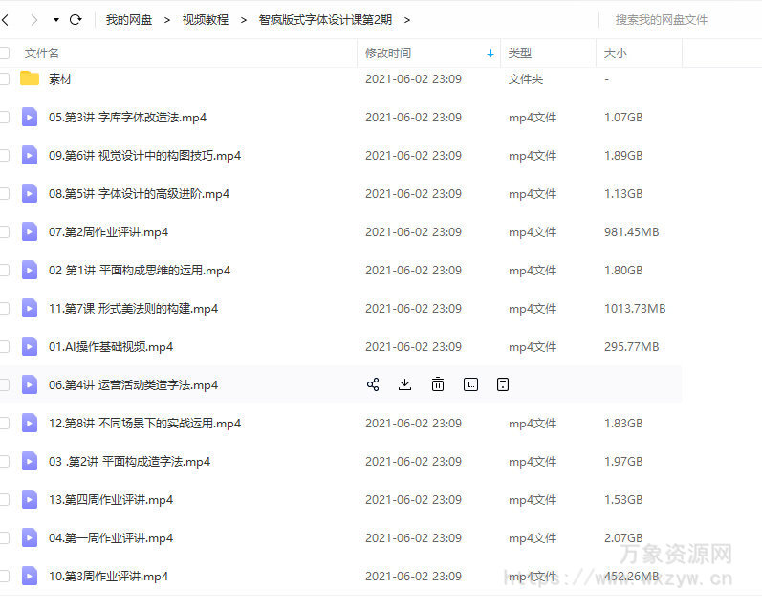Open file name 素材

(x=60, y=78)
